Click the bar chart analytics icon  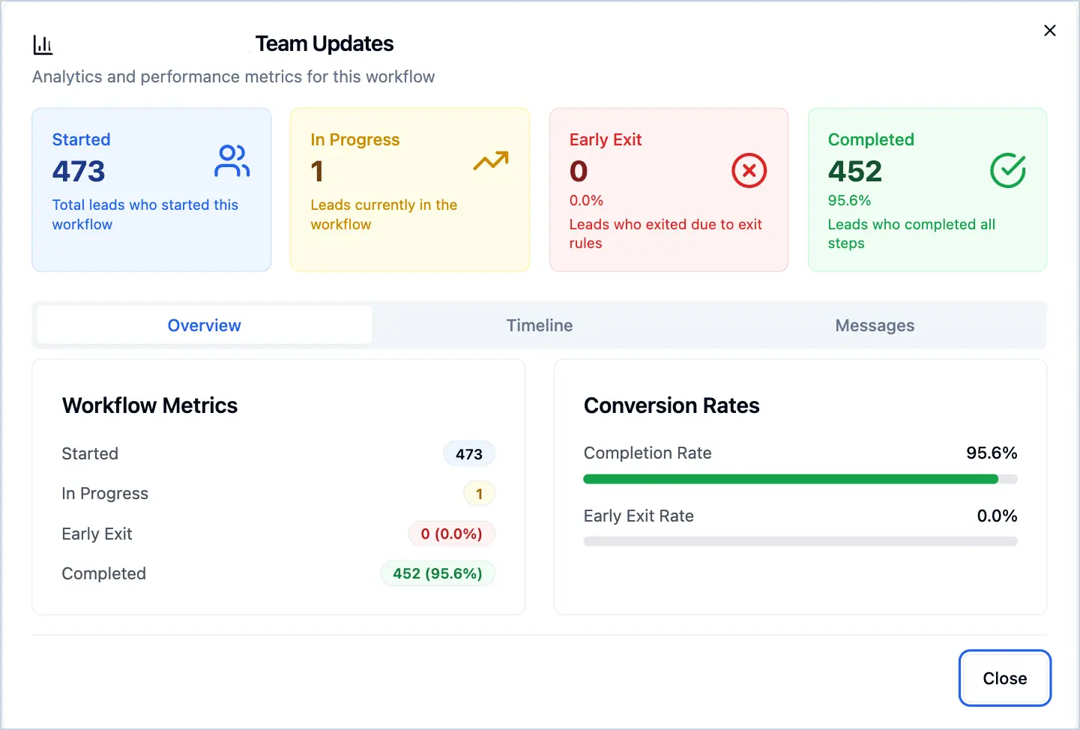coord(43,45)
